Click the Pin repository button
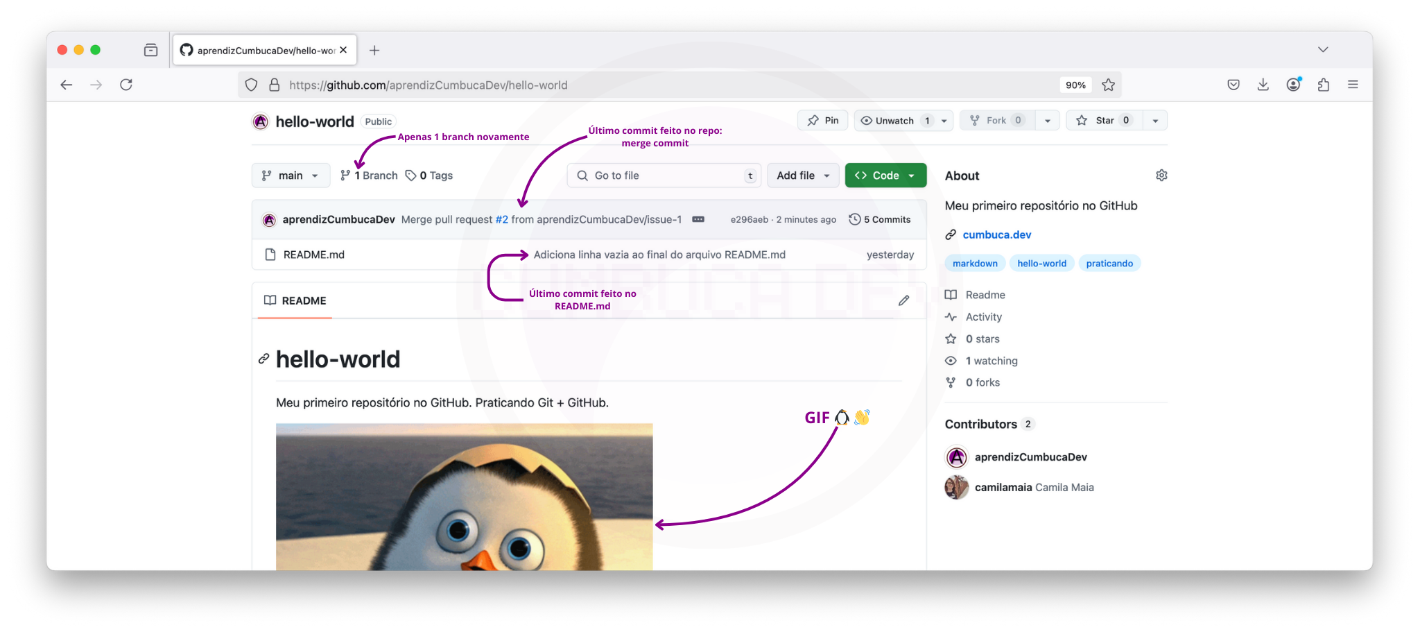 pos(823,121)
